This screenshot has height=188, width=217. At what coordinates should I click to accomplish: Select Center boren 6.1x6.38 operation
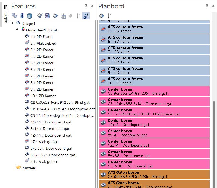[154, 164]
